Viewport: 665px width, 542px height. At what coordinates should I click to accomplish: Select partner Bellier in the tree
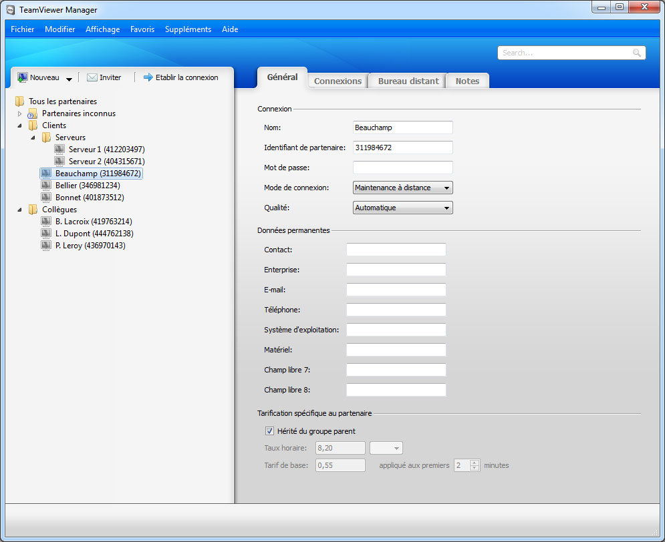[x=87, y=186]
